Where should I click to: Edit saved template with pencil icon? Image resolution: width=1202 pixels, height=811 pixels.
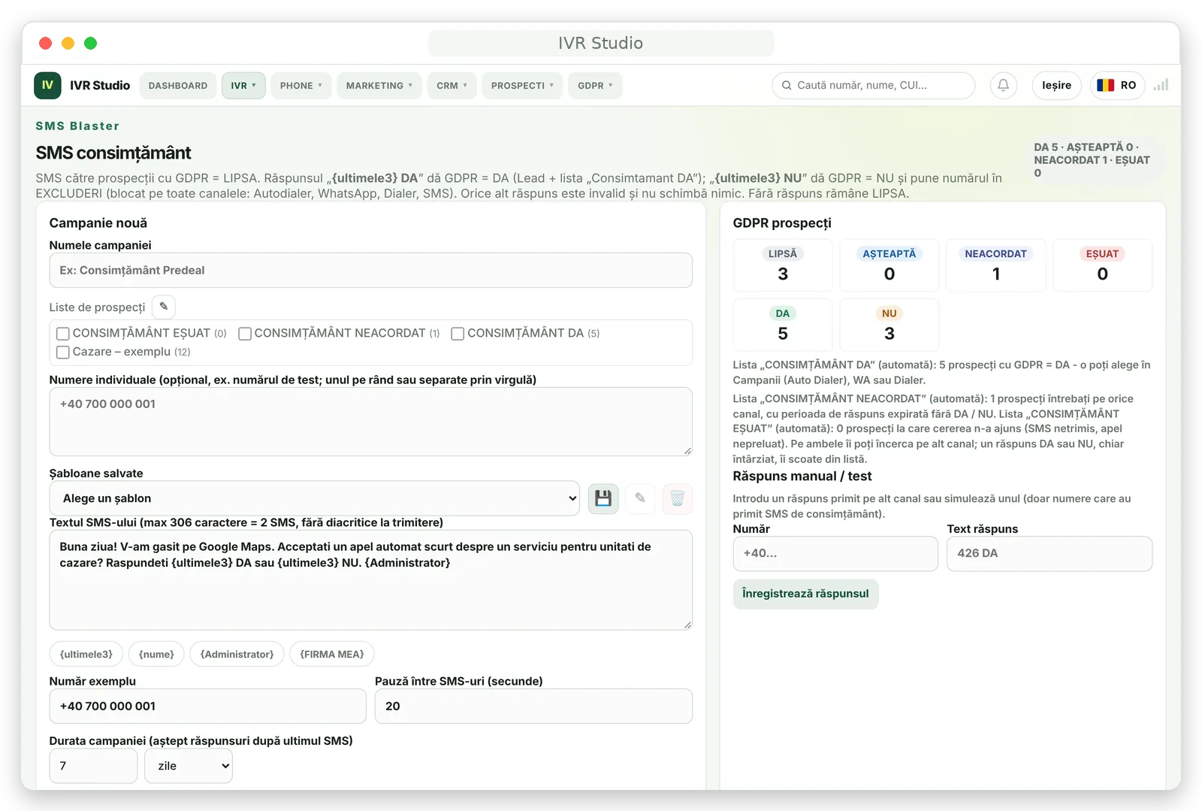point(640,498)
